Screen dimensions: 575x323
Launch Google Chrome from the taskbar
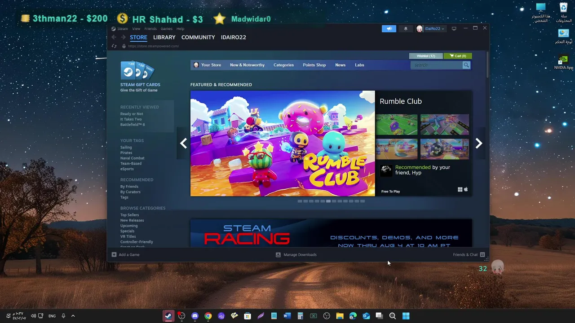click(208, 316)
